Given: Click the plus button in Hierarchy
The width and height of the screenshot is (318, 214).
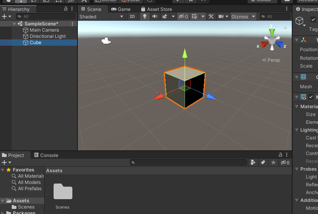Looking at the screenshot, I should tap(4, 16).
